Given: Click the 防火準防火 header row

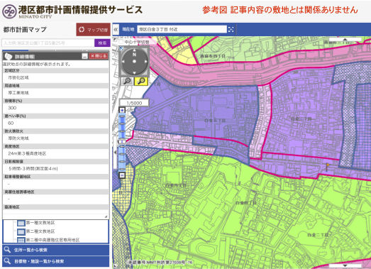Looking at the screenshot, I should point(56,131).
